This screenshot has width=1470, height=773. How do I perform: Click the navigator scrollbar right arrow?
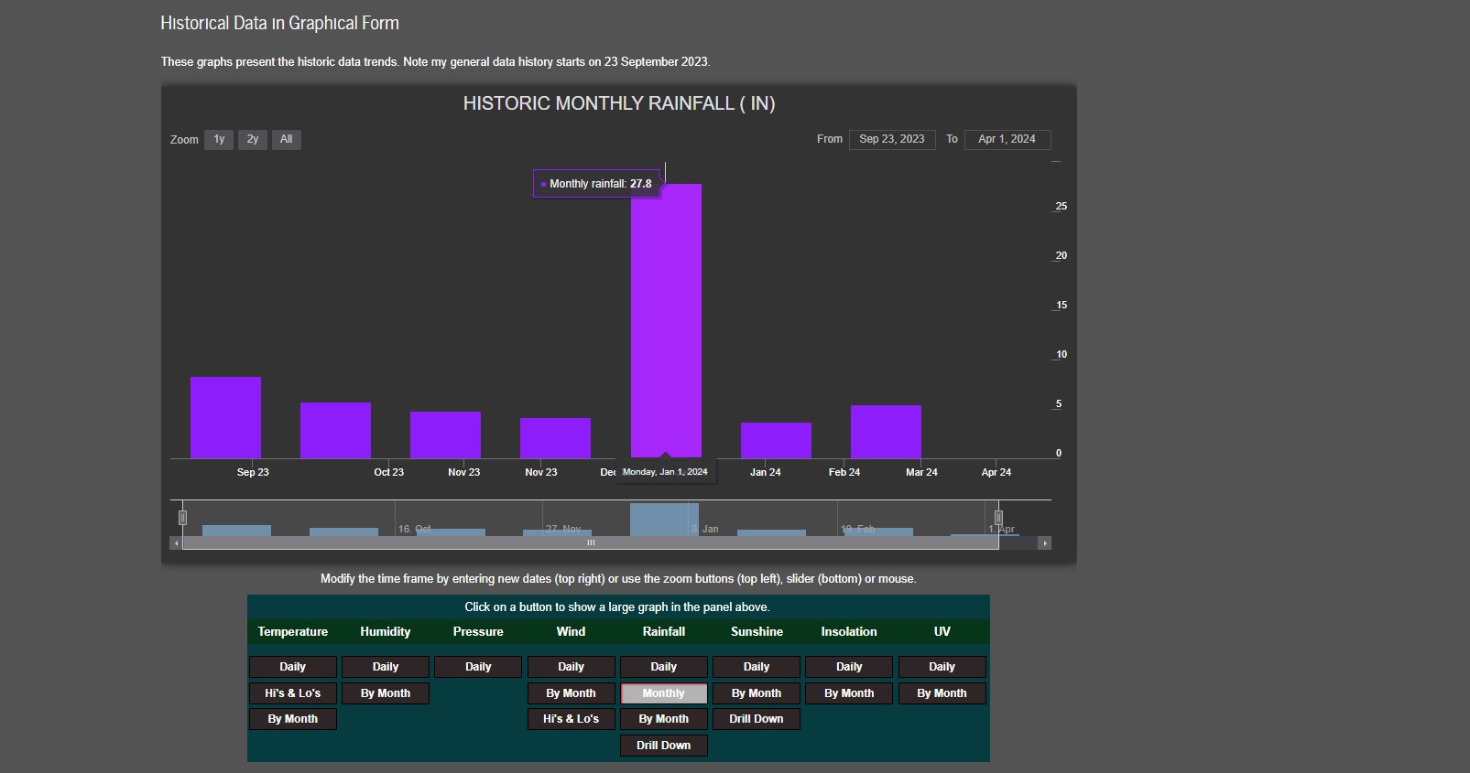(x=1044, y=543)
